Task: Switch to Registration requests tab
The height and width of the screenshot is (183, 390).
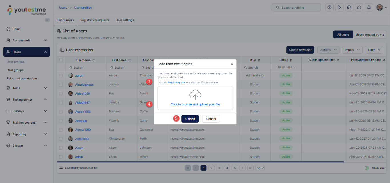Action: click(95, 20)
